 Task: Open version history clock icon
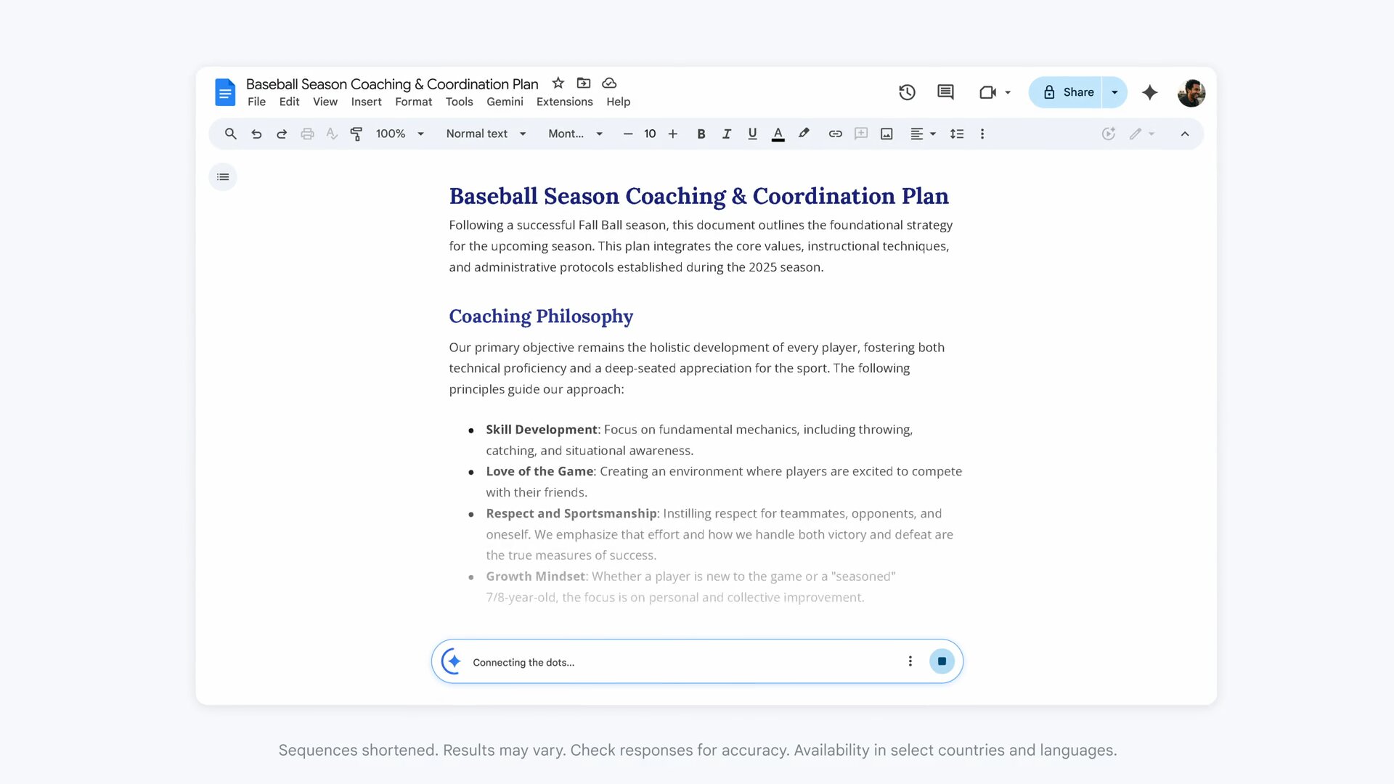click(907, 92)
